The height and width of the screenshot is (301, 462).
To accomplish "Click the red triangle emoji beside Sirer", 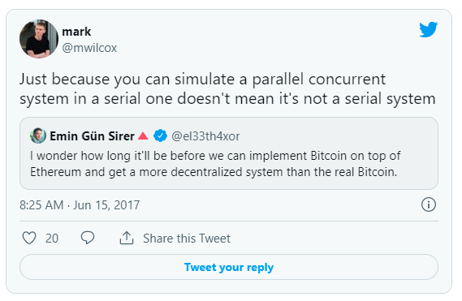I will pos(143,135).
